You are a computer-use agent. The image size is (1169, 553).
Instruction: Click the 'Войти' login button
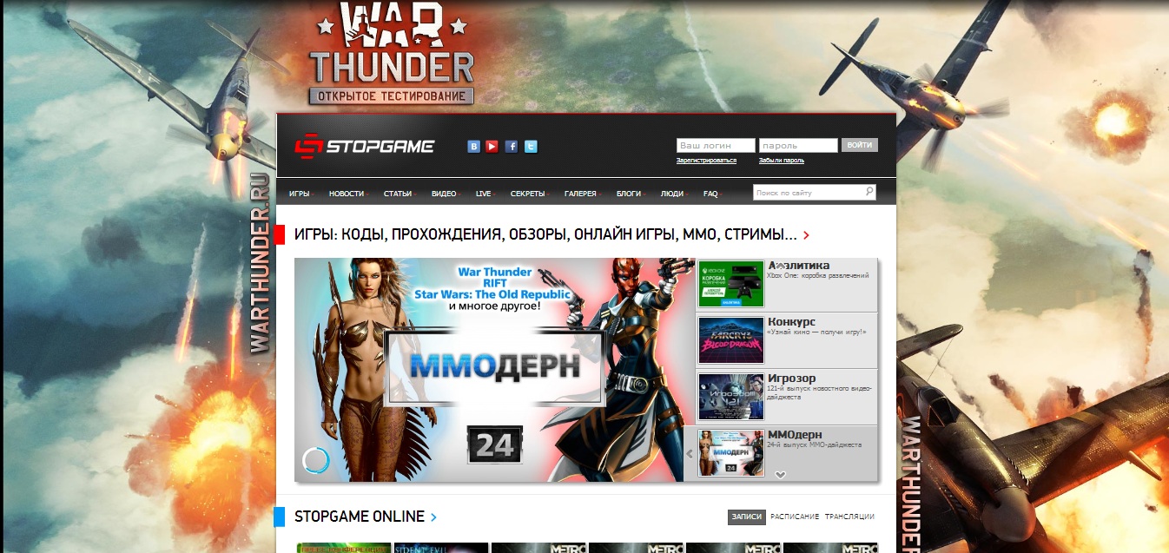click(860, 145)
